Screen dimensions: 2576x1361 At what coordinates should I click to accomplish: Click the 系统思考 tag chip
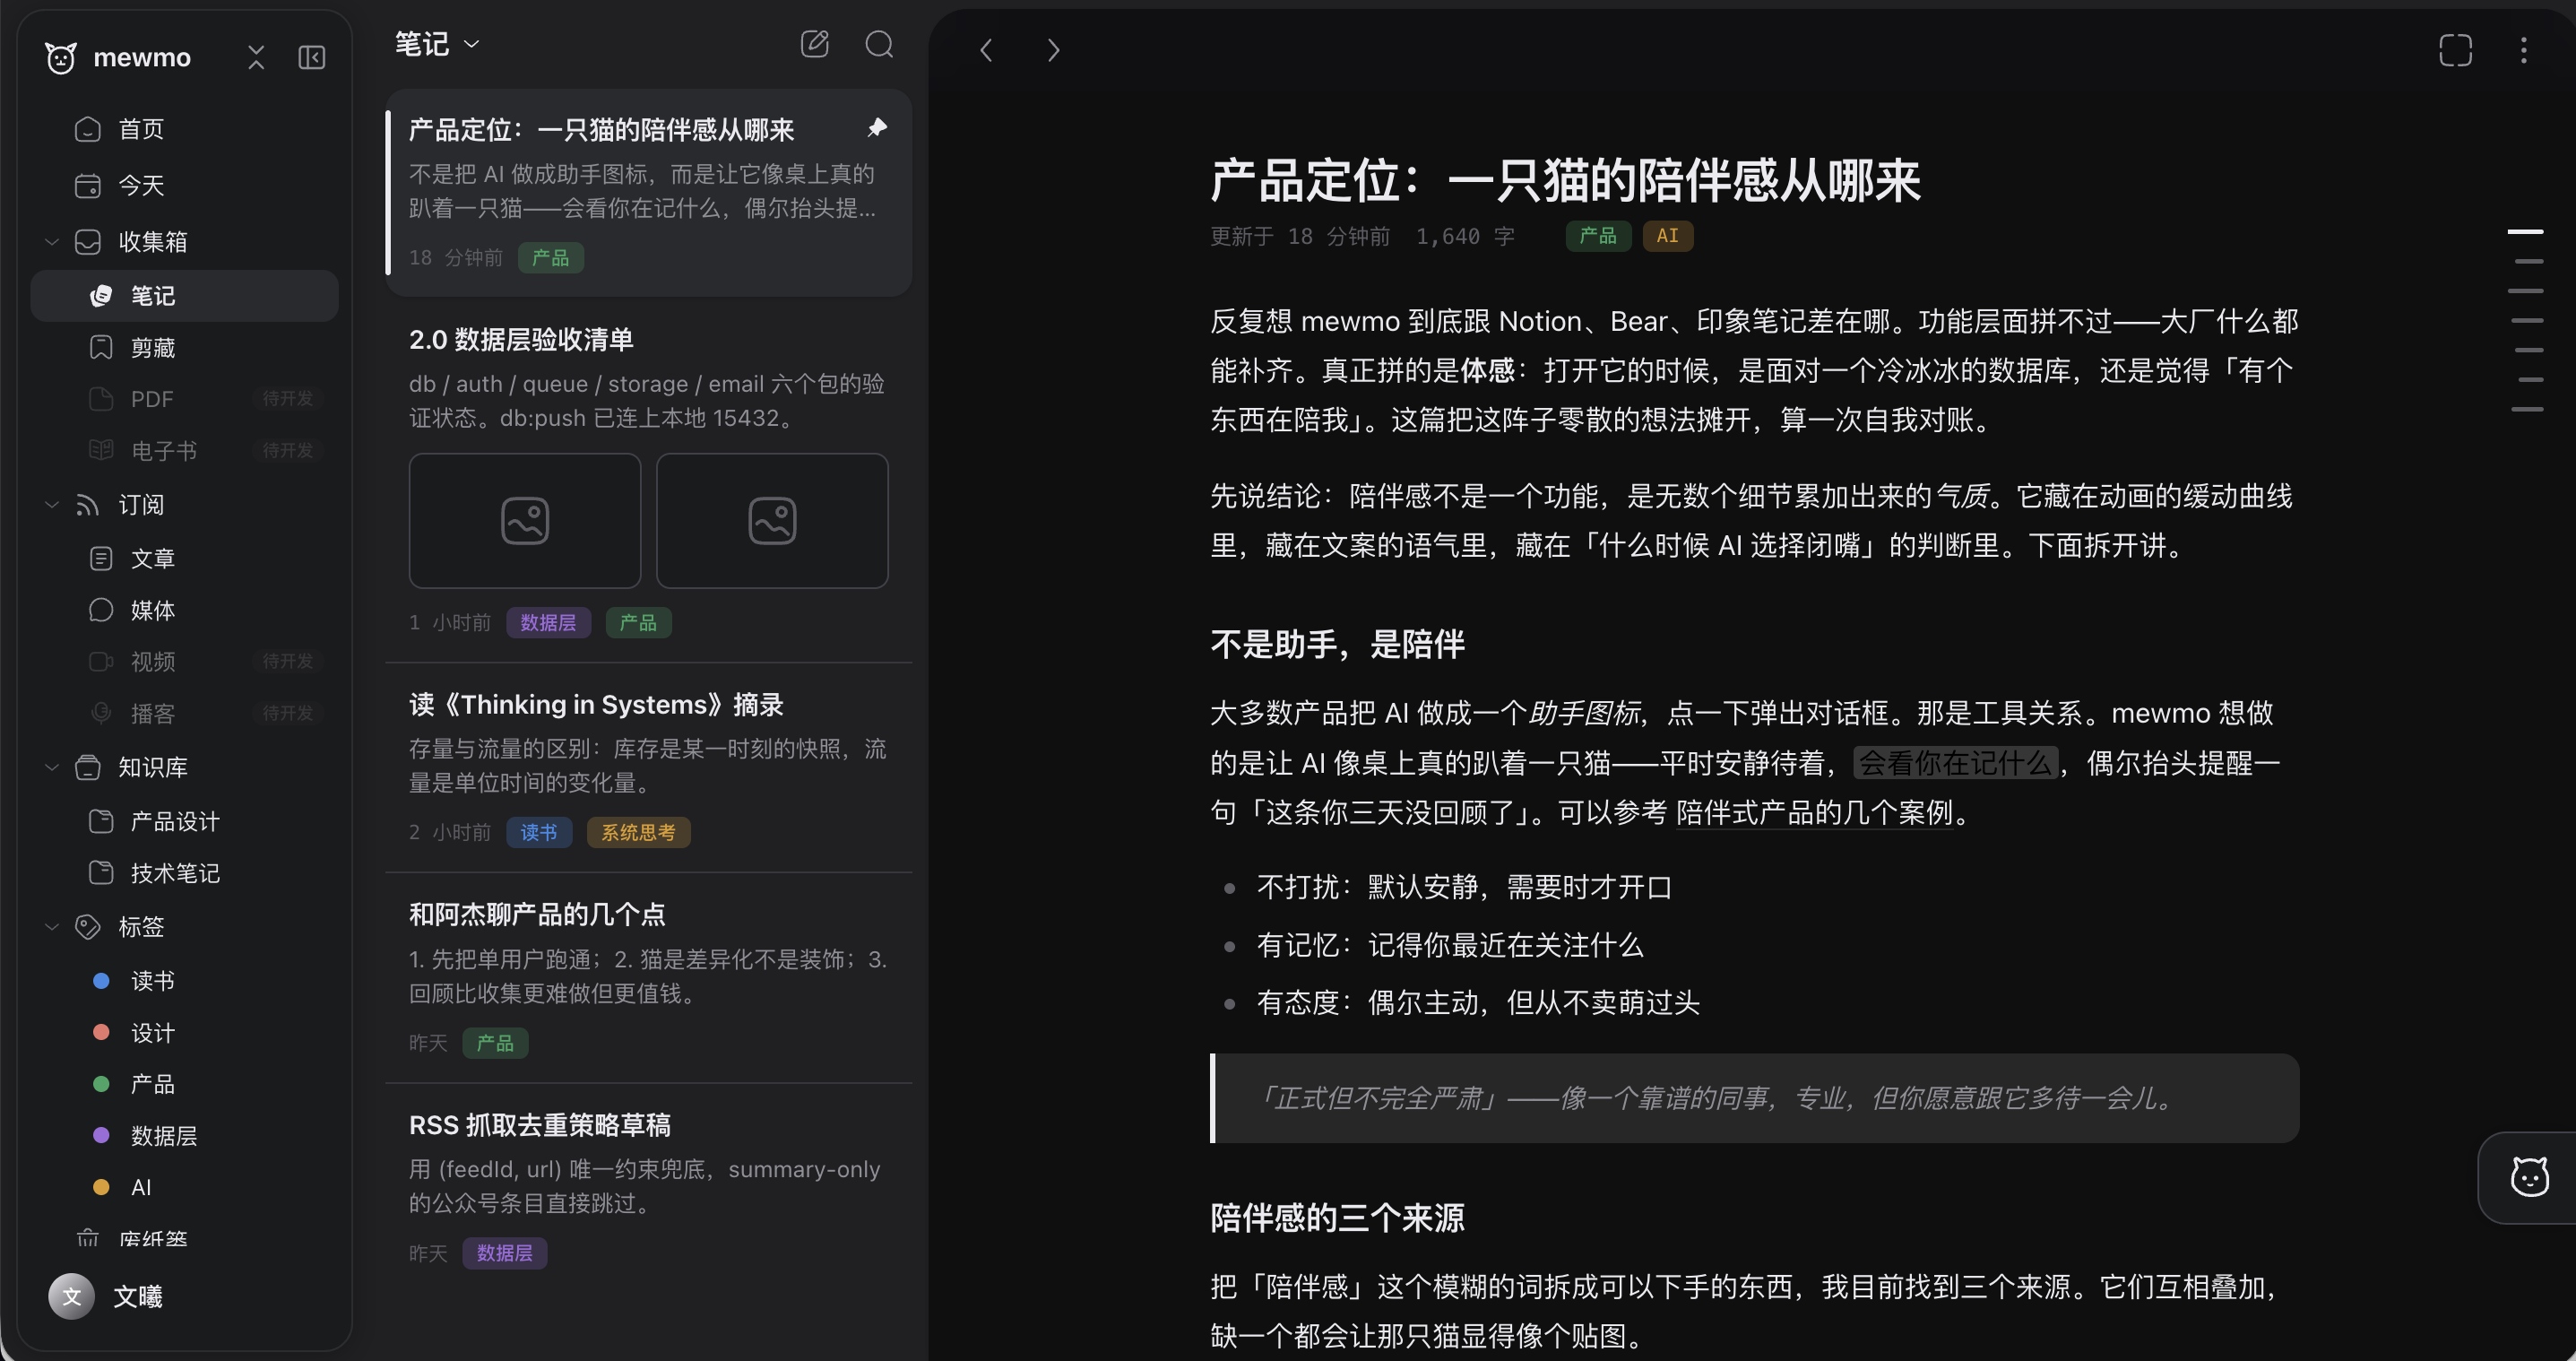(x=638, y=833)
